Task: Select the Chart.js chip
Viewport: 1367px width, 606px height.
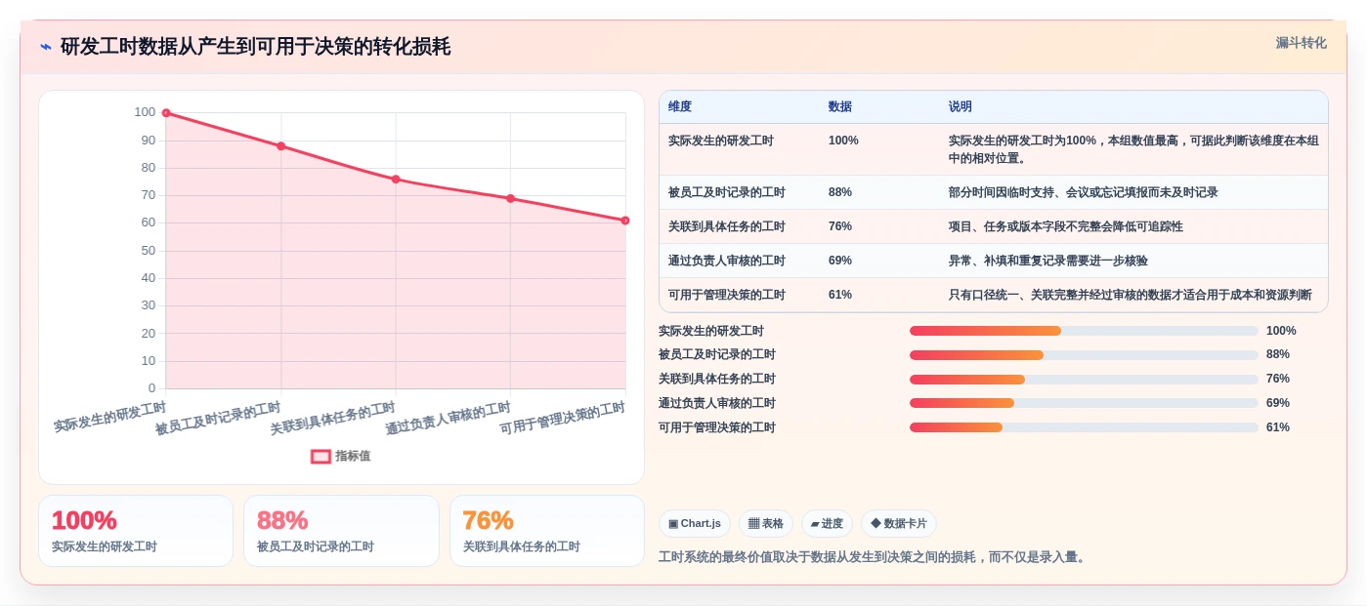Action: pyautogui.click(x=695, y=523)
